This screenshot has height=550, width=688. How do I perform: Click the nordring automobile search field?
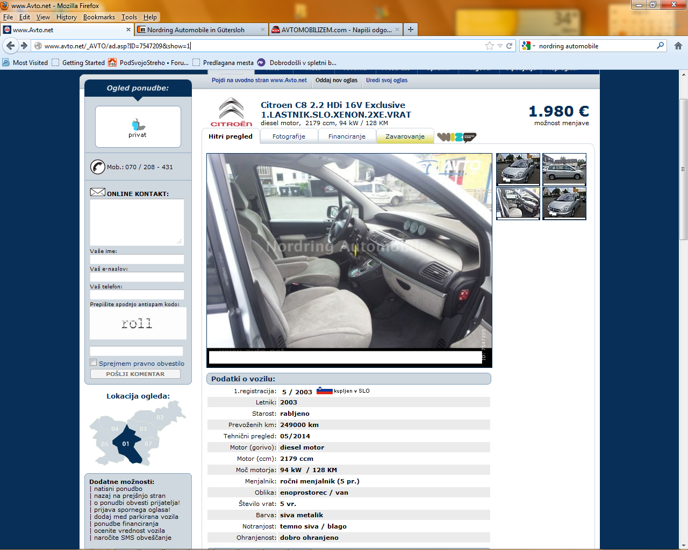[597, 46]
